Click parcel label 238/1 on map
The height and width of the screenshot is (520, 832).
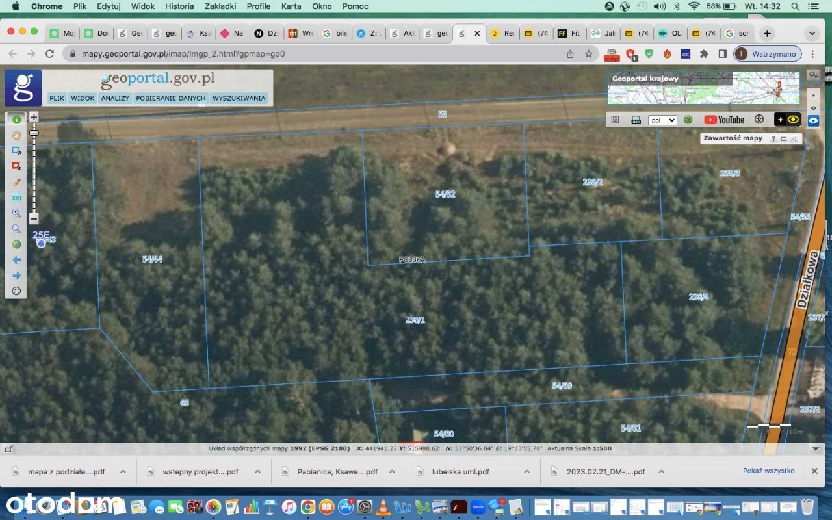[415, 320]
